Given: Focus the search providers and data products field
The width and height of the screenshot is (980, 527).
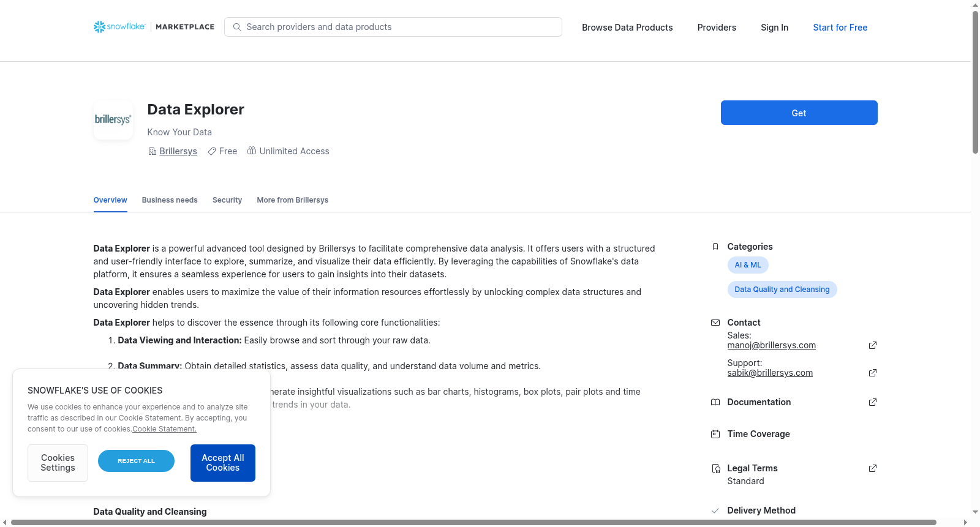Looking at the screenshot, I should [393, 27].
